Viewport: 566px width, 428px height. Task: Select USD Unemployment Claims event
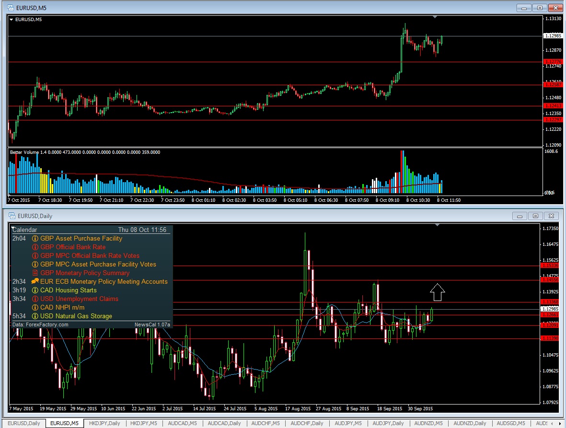coord(80,299)
